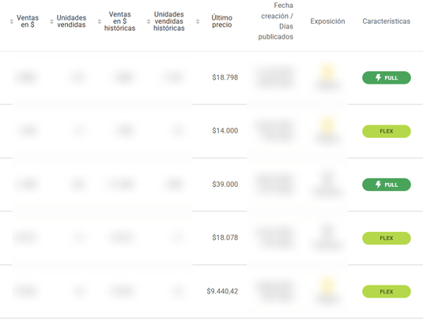The image size is (423, 325).
Task: Sort by Unidades vendidas arrows
Action: 51,21
